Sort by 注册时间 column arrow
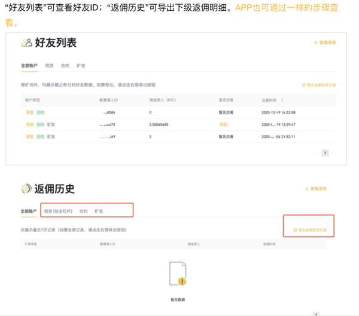Image resolution: width=359 pixels, height=316 pixels. click(x=282, y=100)
